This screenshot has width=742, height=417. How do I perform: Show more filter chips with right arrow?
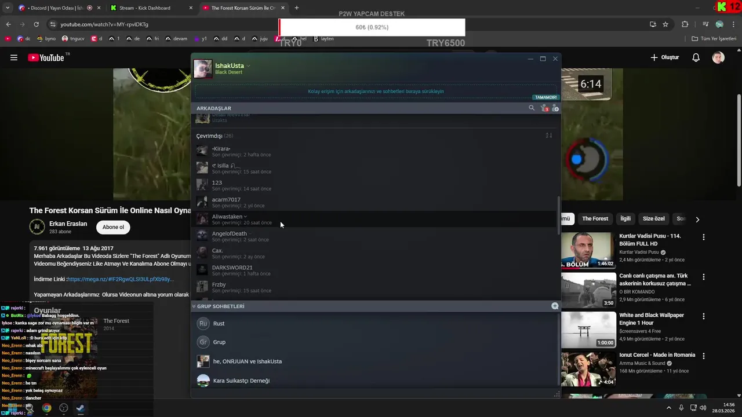697,220
